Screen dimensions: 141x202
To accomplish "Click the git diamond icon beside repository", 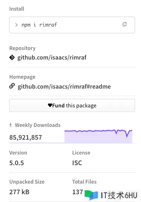I will coord(12,57).
